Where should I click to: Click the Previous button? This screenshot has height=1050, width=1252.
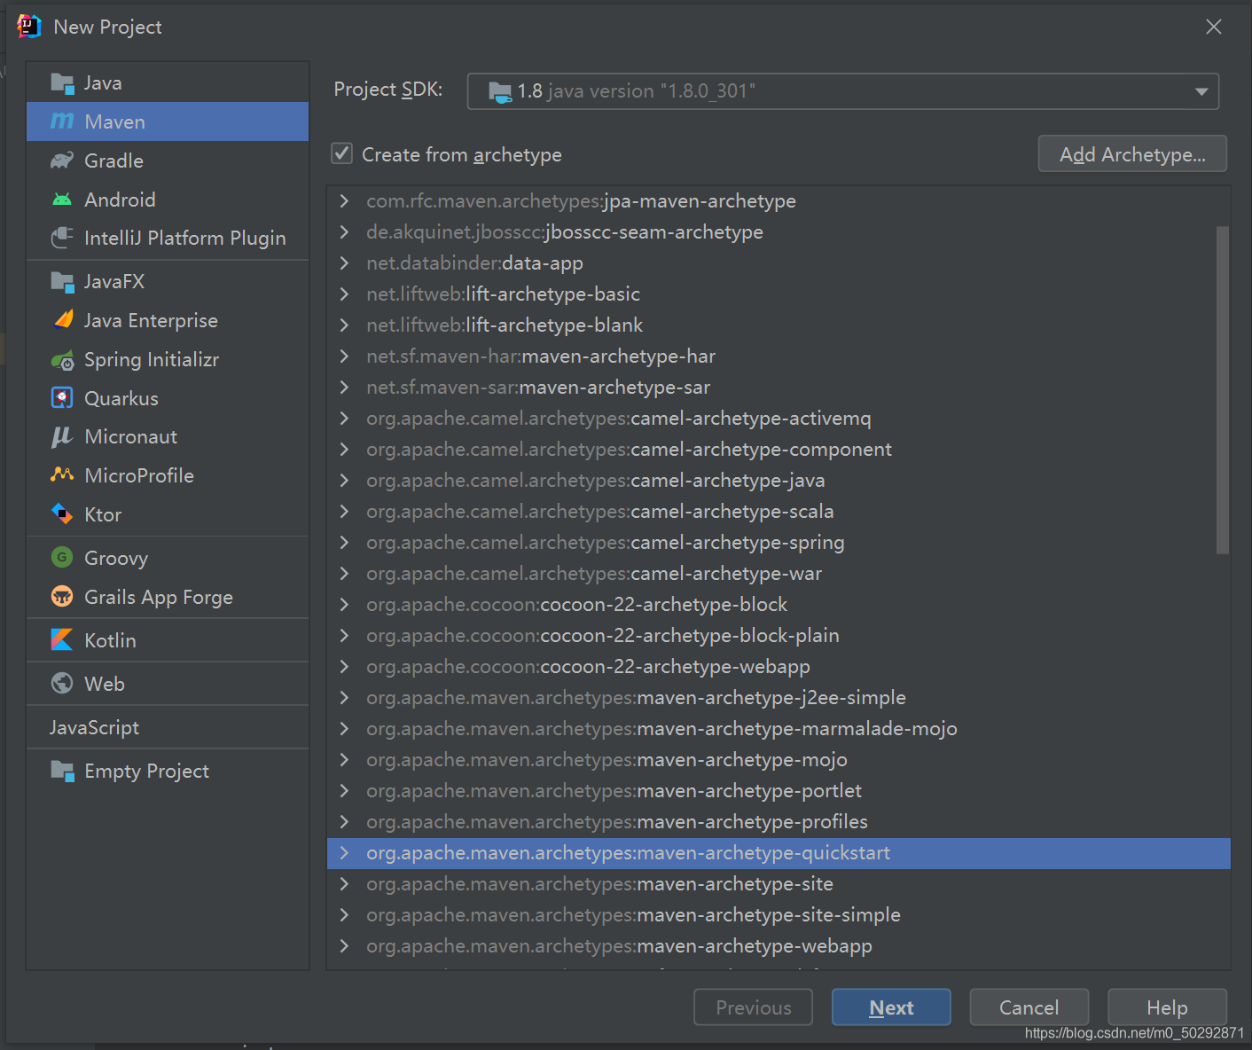753,1007
